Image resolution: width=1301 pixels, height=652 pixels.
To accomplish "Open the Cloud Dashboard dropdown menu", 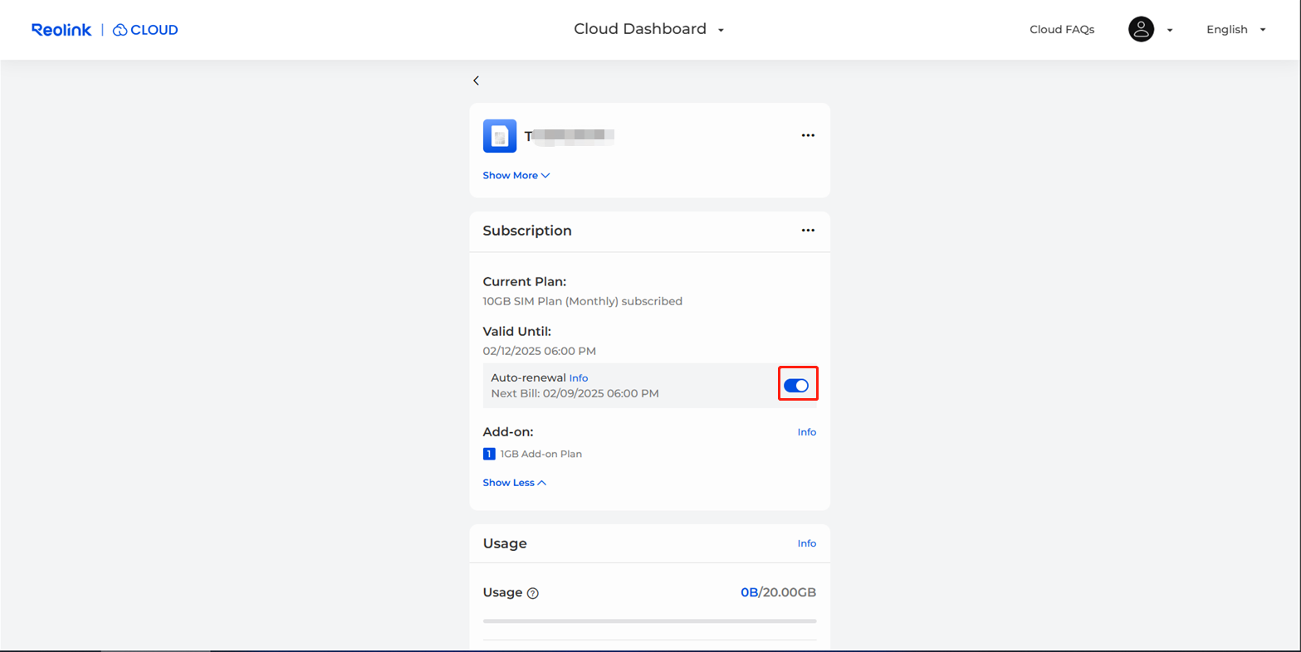I will 649,29.
